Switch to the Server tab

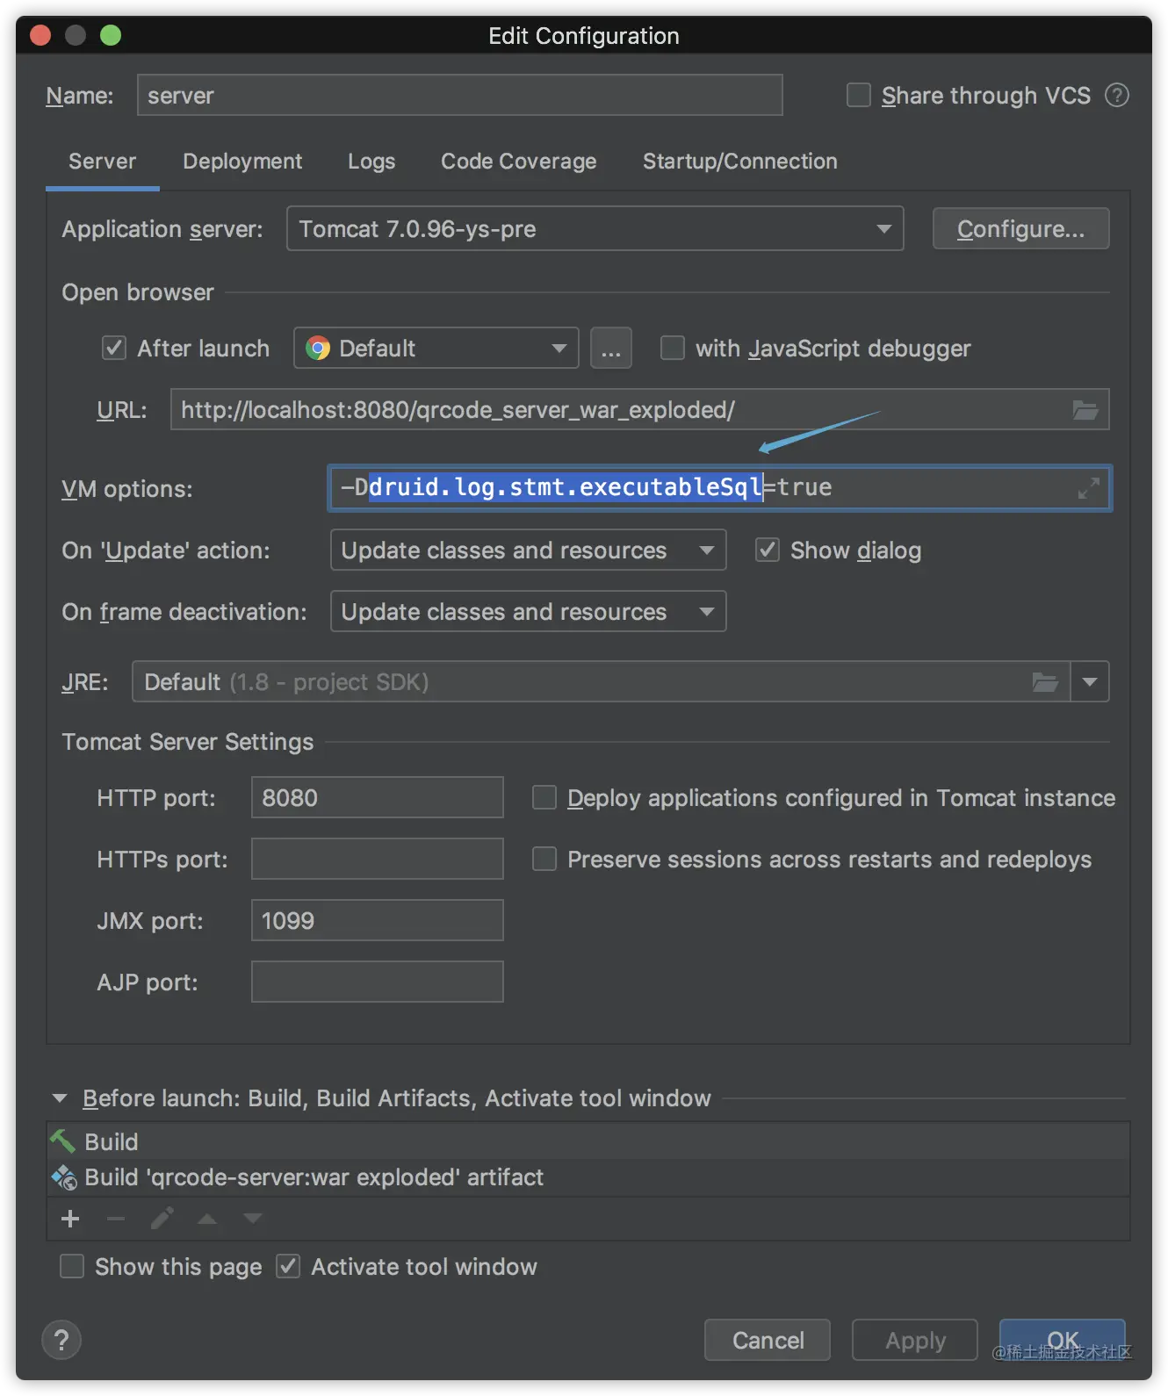[103, 162]
